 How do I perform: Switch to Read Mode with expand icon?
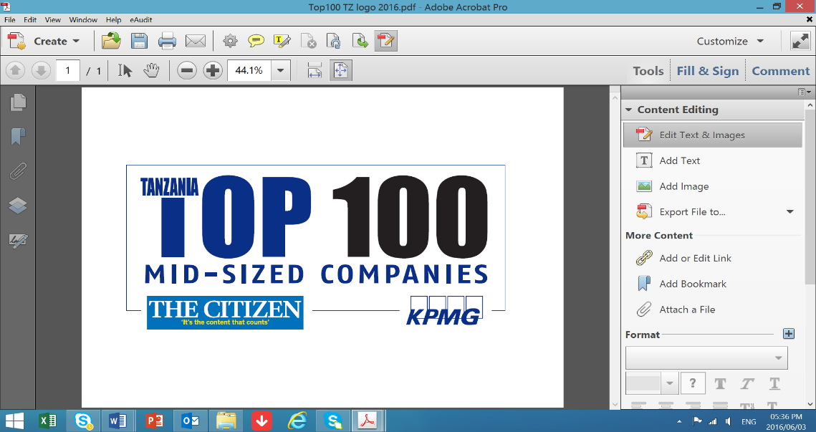(x=800, y=41)
